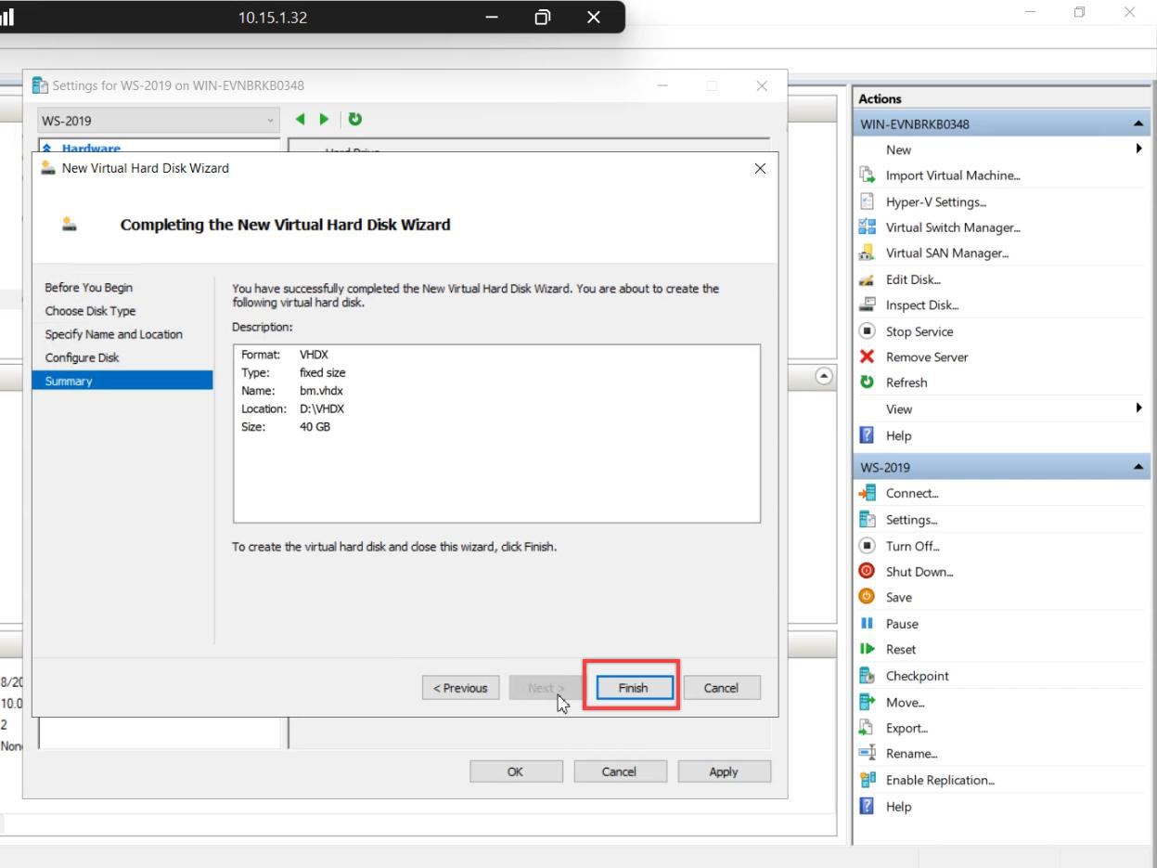Image resolution: width=1157 pixels, height=868 pixels.
Task: Click the Move icon in Actions
Action: click(868, 702)
